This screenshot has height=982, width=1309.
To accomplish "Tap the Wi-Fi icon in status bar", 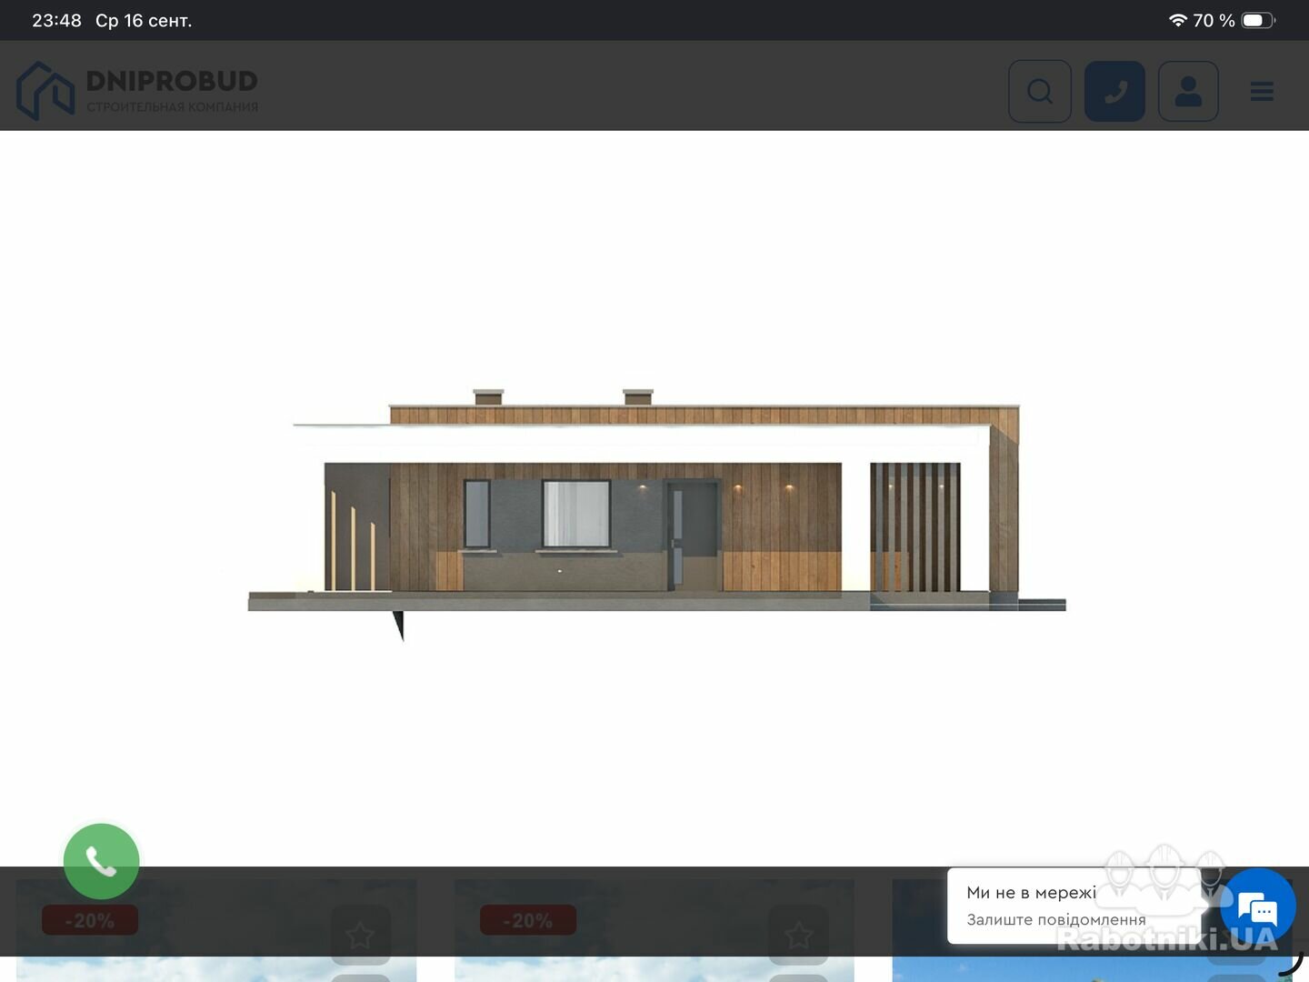I will (x=1178, y=20).
